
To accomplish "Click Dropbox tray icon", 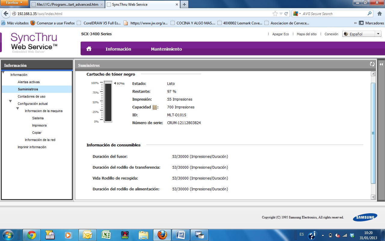I will pyautogui.click(x=352, y=235).
